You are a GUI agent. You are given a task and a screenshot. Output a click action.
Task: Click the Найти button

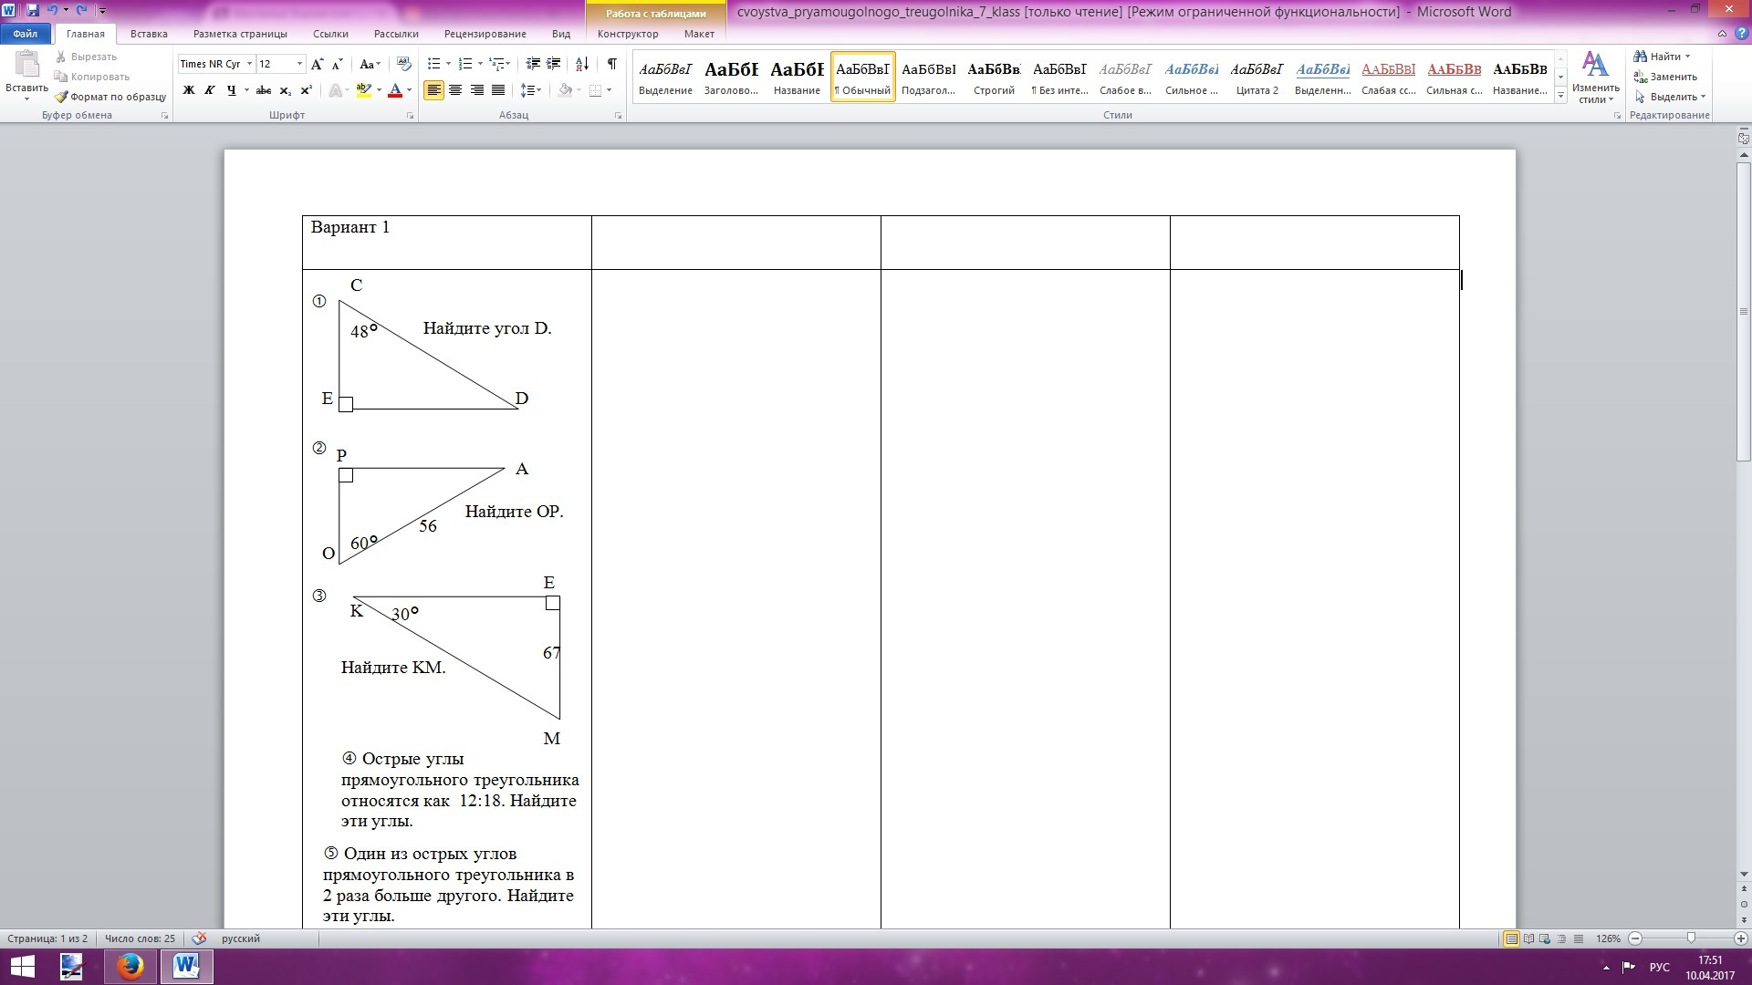(x=1663, y=57)
